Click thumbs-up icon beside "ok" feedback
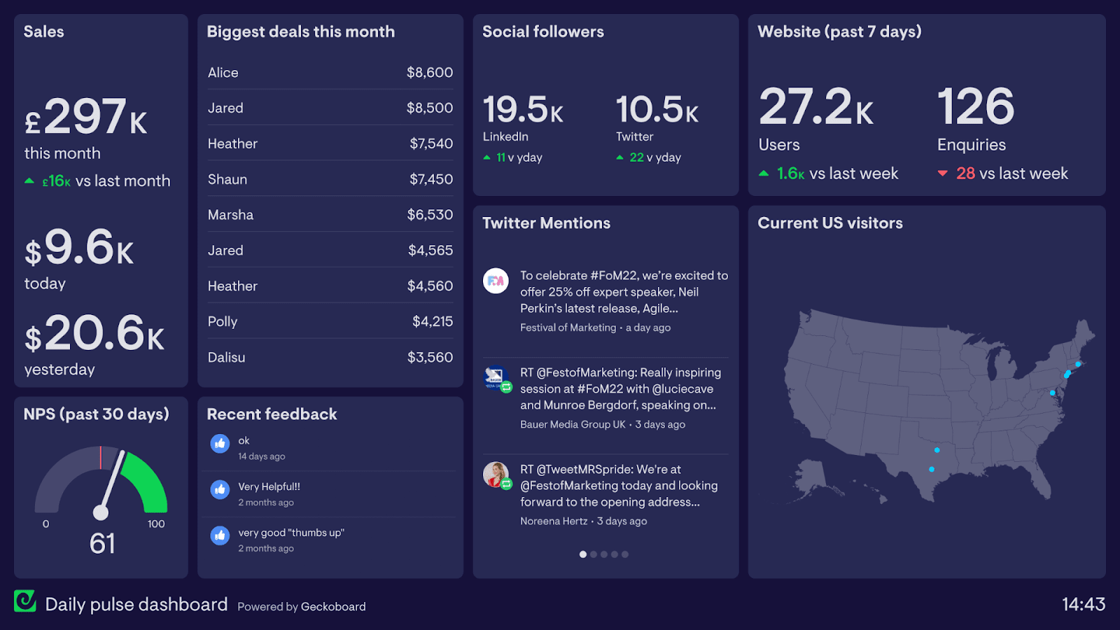 [x=220, y=443]
